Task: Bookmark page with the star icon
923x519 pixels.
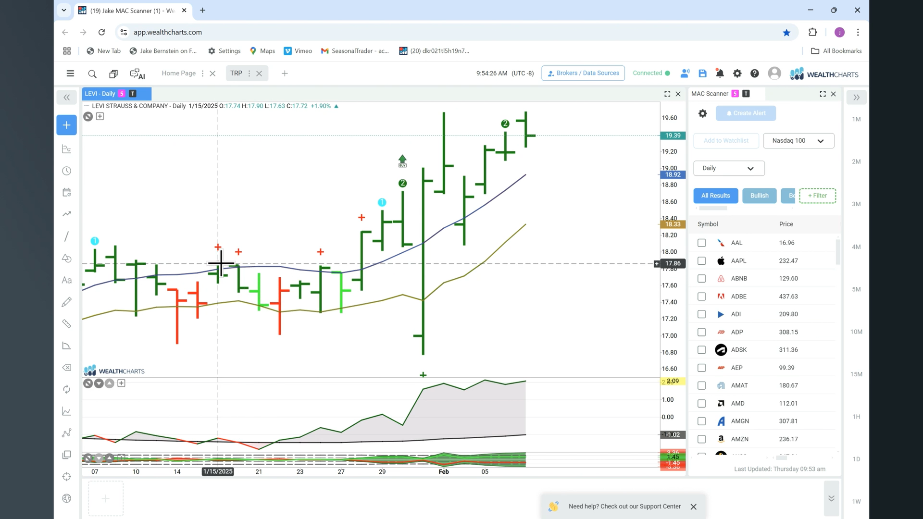Action: (786, 32)
